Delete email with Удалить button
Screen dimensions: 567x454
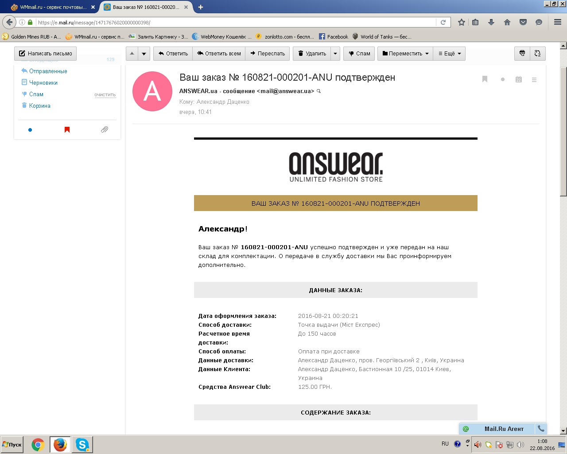[x=312, y=54]
